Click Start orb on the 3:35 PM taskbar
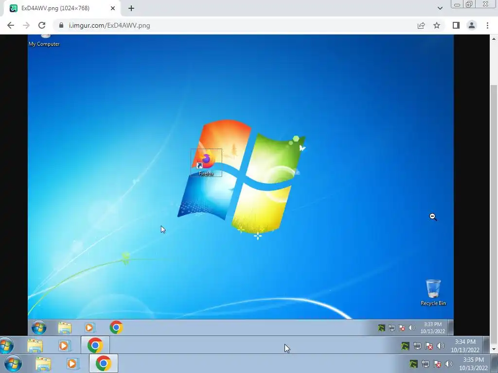The image size is (498, 373). coord(13,363)
